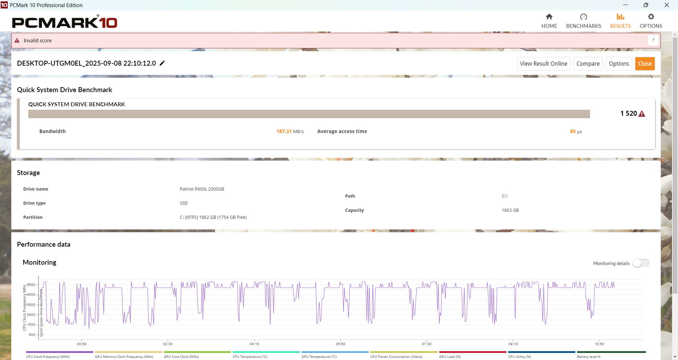Select GPU Core Clock (MHz) legend
678x360 pixels.
[x=197, y=355]
